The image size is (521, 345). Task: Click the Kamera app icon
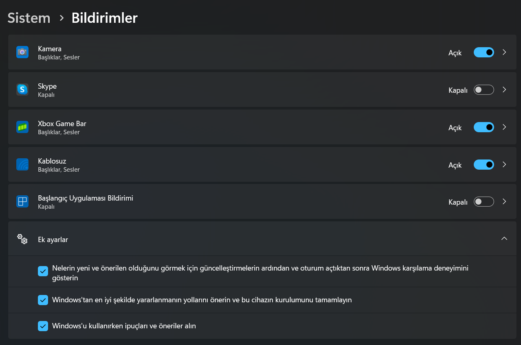point(22,52)
